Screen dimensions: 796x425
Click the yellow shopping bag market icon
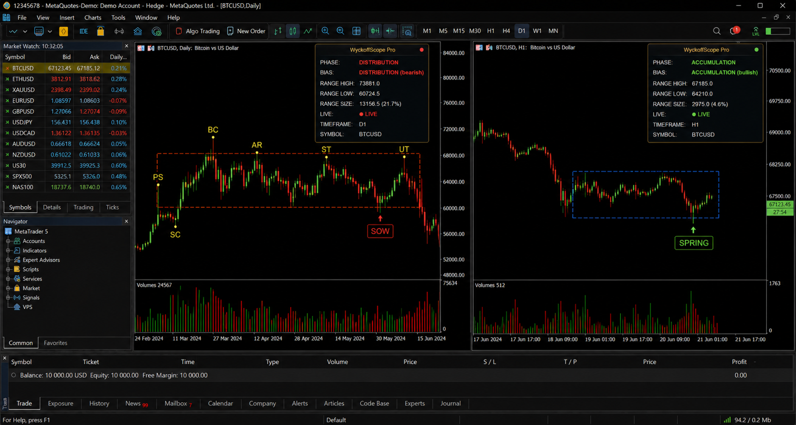click(x=101, y=31)
